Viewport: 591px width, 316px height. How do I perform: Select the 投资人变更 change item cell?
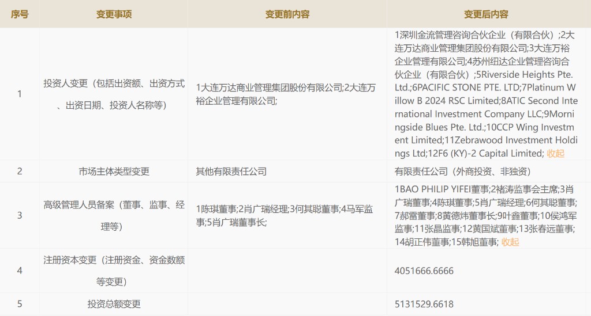click(x=114, y=94)
